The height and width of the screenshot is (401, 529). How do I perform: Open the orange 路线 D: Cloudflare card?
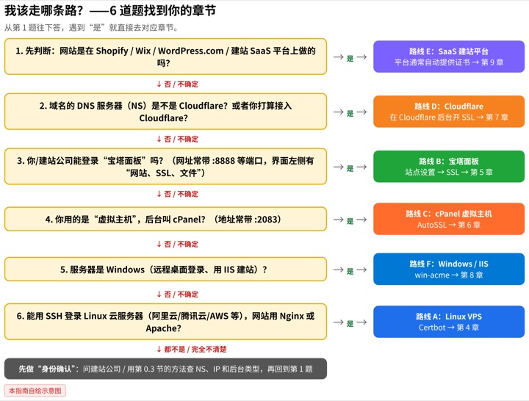pyautogui.click(x=449, y=112)
